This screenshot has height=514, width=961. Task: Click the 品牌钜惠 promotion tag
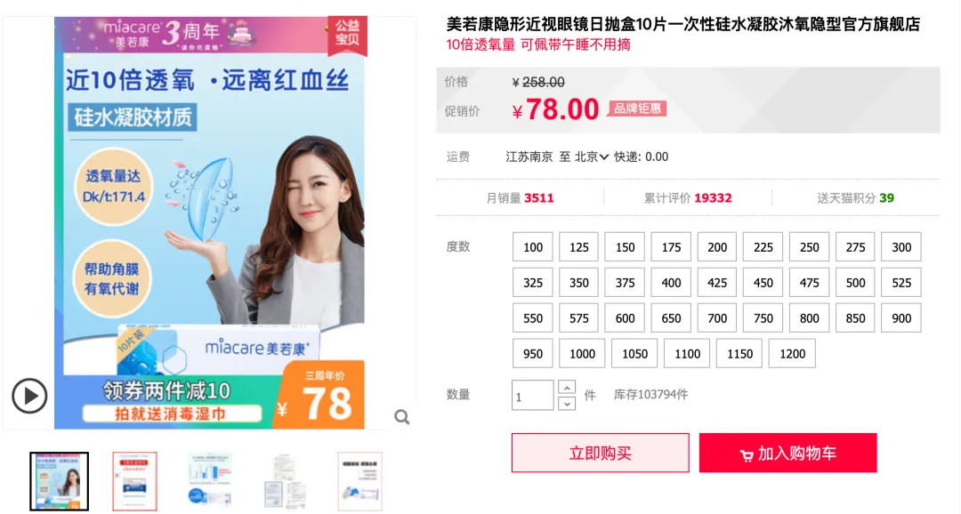(637, 108)
